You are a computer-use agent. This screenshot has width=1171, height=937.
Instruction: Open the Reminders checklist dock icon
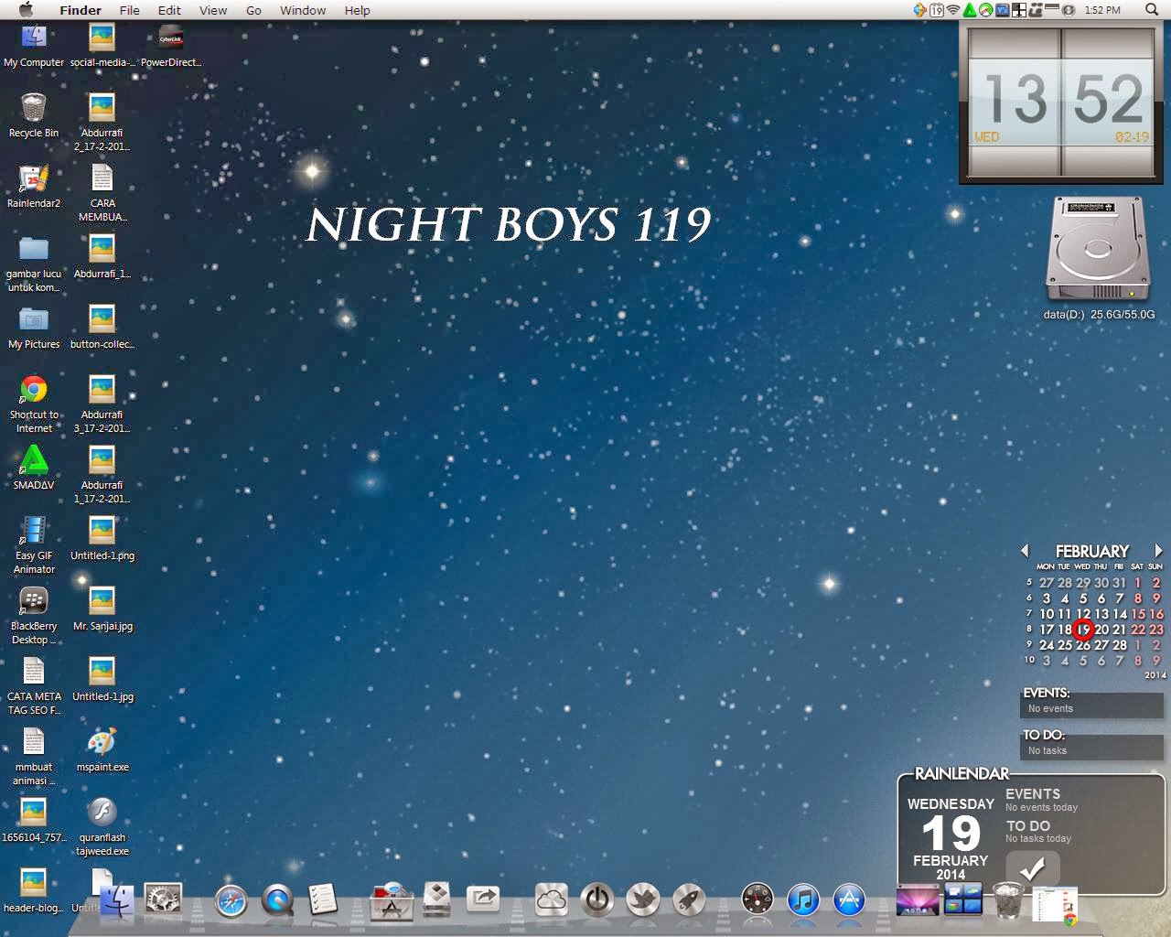coord(322,900)
